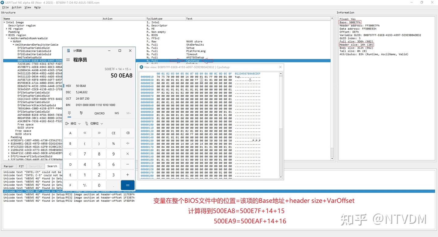Switch to the FIT tab
Image resolution: width=438 pixels, height=237 pixels.
pos(21,166)
